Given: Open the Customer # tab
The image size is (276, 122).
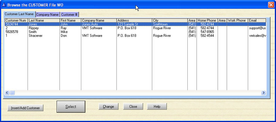Looking at the screenshot, I should pyautogui.click(x=69, y=14).
